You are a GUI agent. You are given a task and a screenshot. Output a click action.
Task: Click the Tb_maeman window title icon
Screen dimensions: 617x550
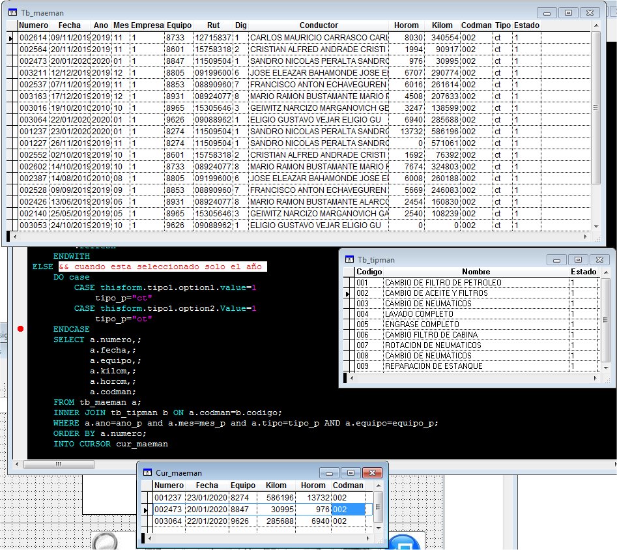(x=12, y=12)
